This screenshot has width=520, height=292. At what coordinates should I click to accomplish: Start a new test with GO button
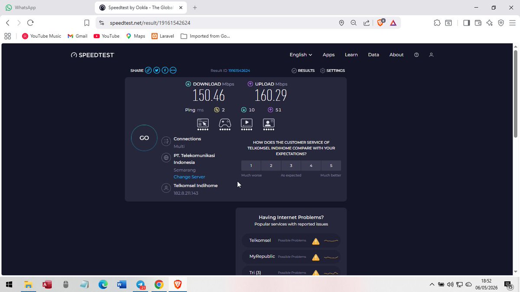(144, 138)
